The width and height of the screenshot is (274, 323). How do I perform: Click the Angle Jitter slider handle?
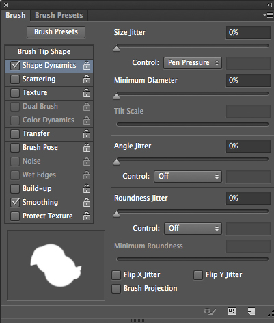pyautogui.click(x=116, y=162)
